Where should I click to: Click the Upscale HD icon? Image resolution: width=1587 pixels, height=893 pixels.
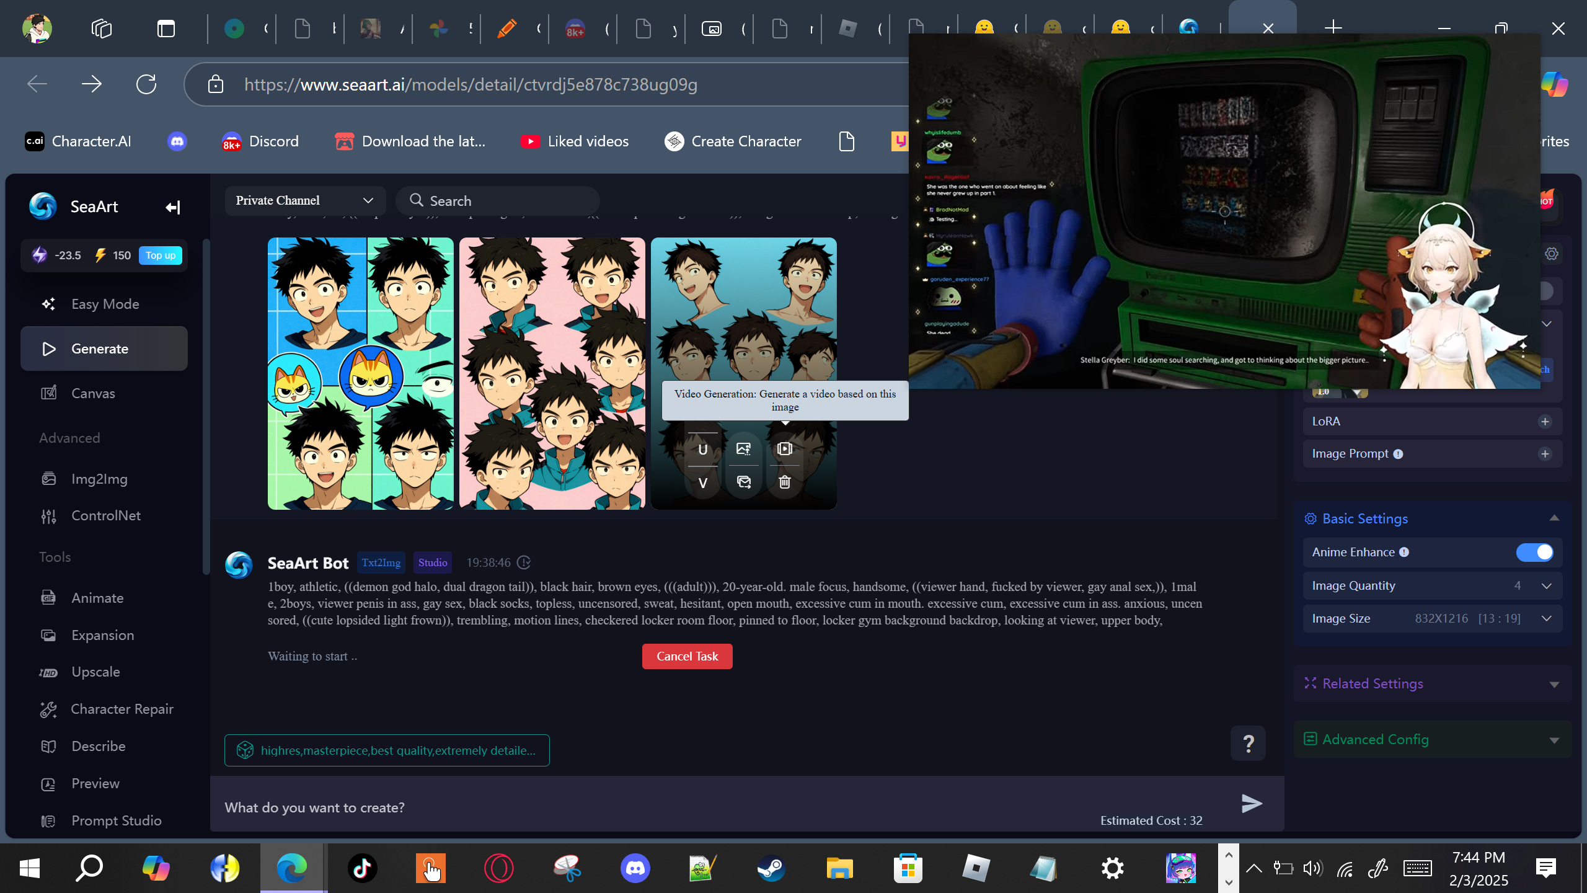click(x=48, y=672)
